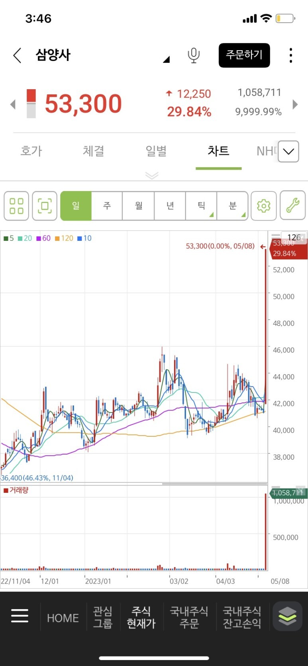Switch to the 호가 tab
Viewport: 308px width, 666px height.
pos(31,151)
